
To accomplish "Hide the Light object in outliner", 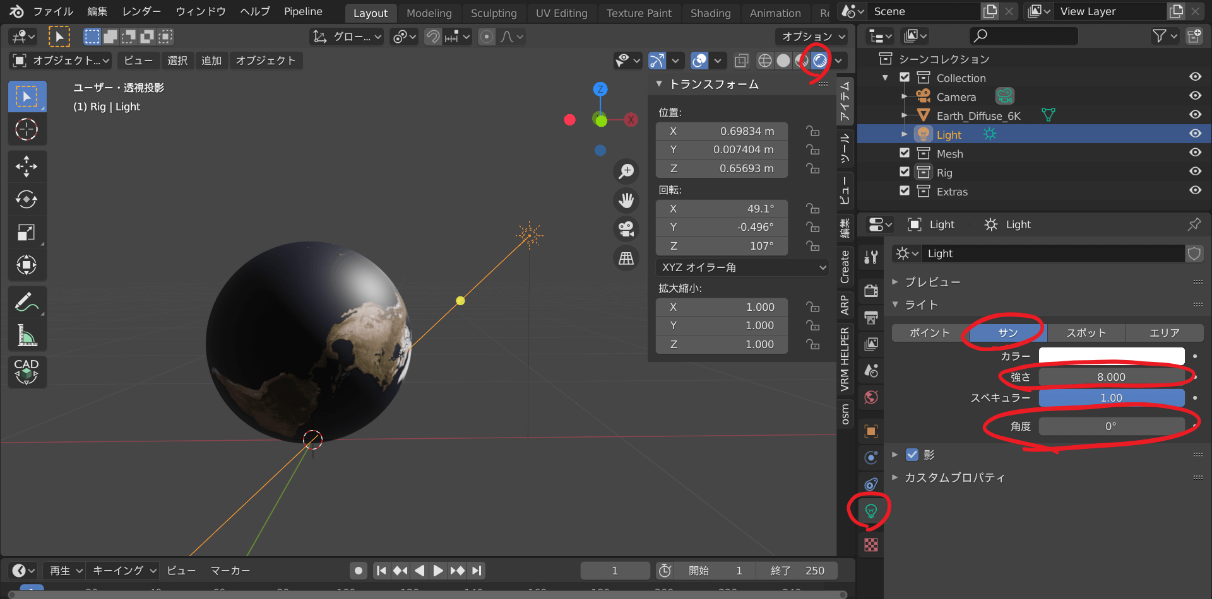I will (1195, 134).
